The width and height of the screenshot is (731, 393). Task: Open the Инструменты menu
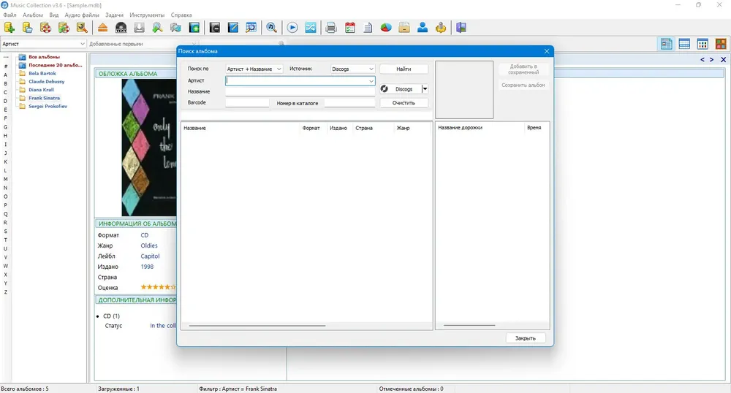(x=147, y=15)
